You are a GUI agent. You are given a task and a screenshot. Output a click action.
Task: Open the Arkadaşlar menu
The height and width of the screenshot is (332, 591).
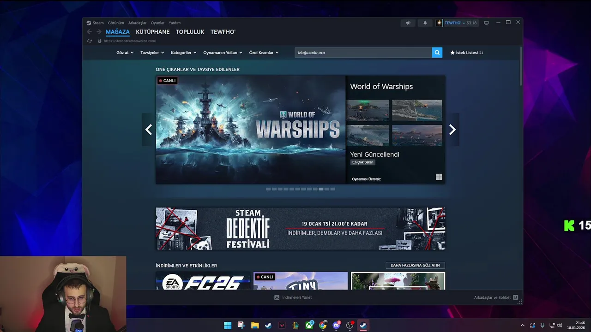tap(137, 23)
